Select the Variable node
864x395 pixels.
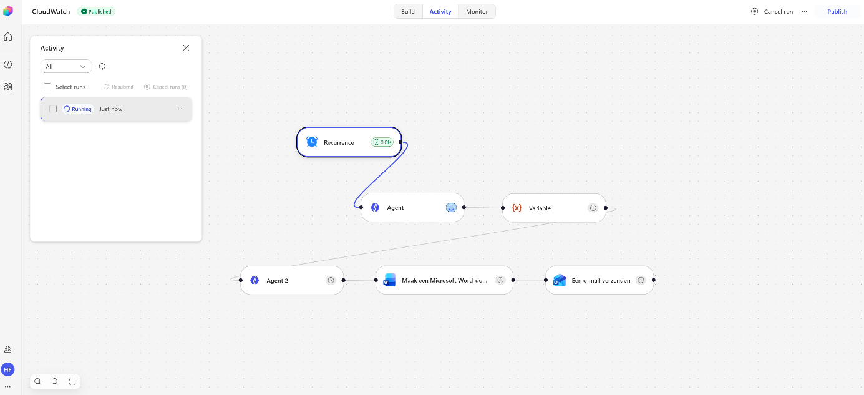coord(554,208)
